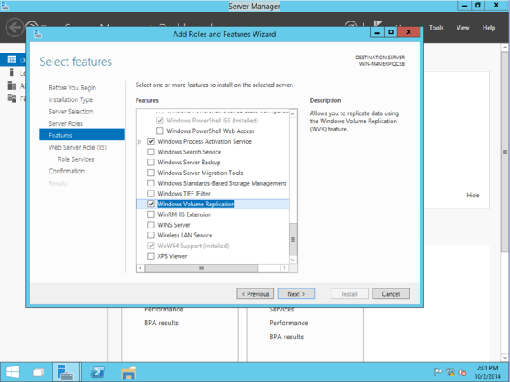Screen dimensions: 510x382
Task: Tick Windows Server Migration Tools
Action: [x=151, y=173]
